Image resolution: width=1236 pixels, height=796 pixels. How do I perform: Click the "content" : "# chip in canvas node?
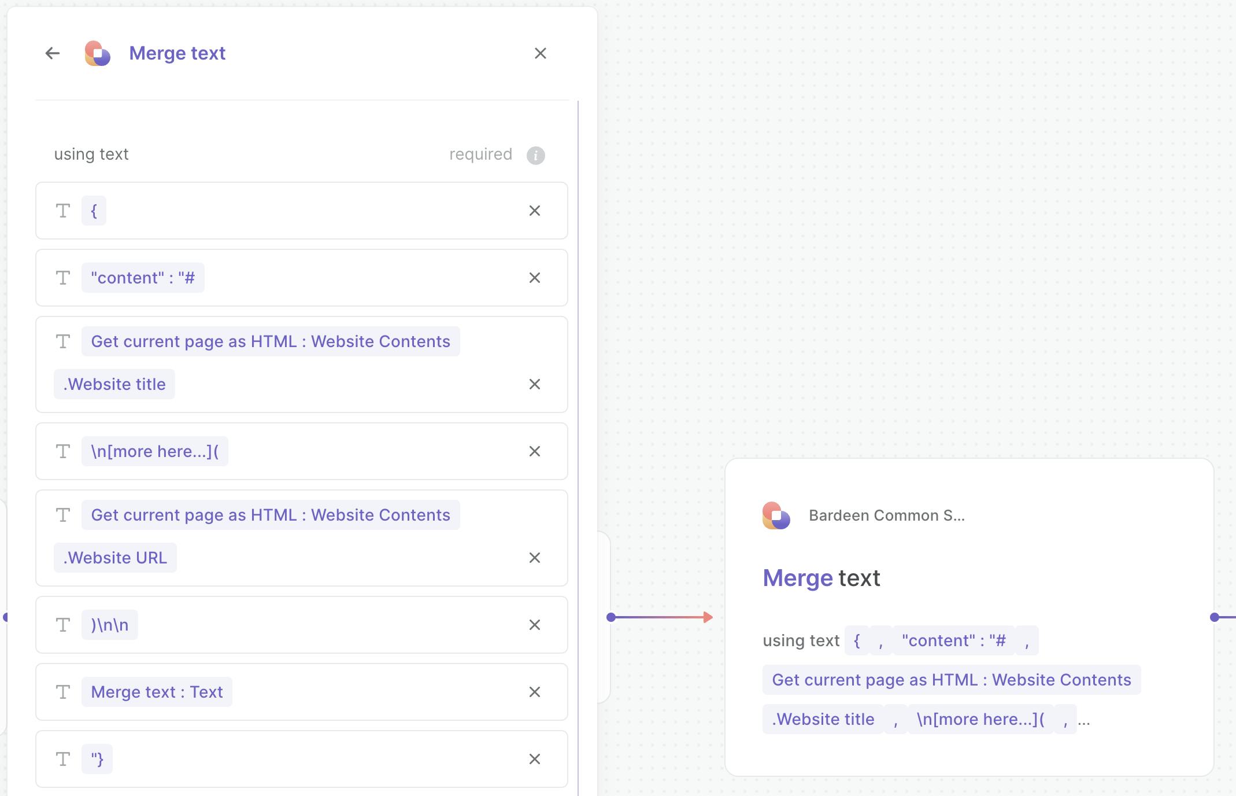click(x=954, y=640)
